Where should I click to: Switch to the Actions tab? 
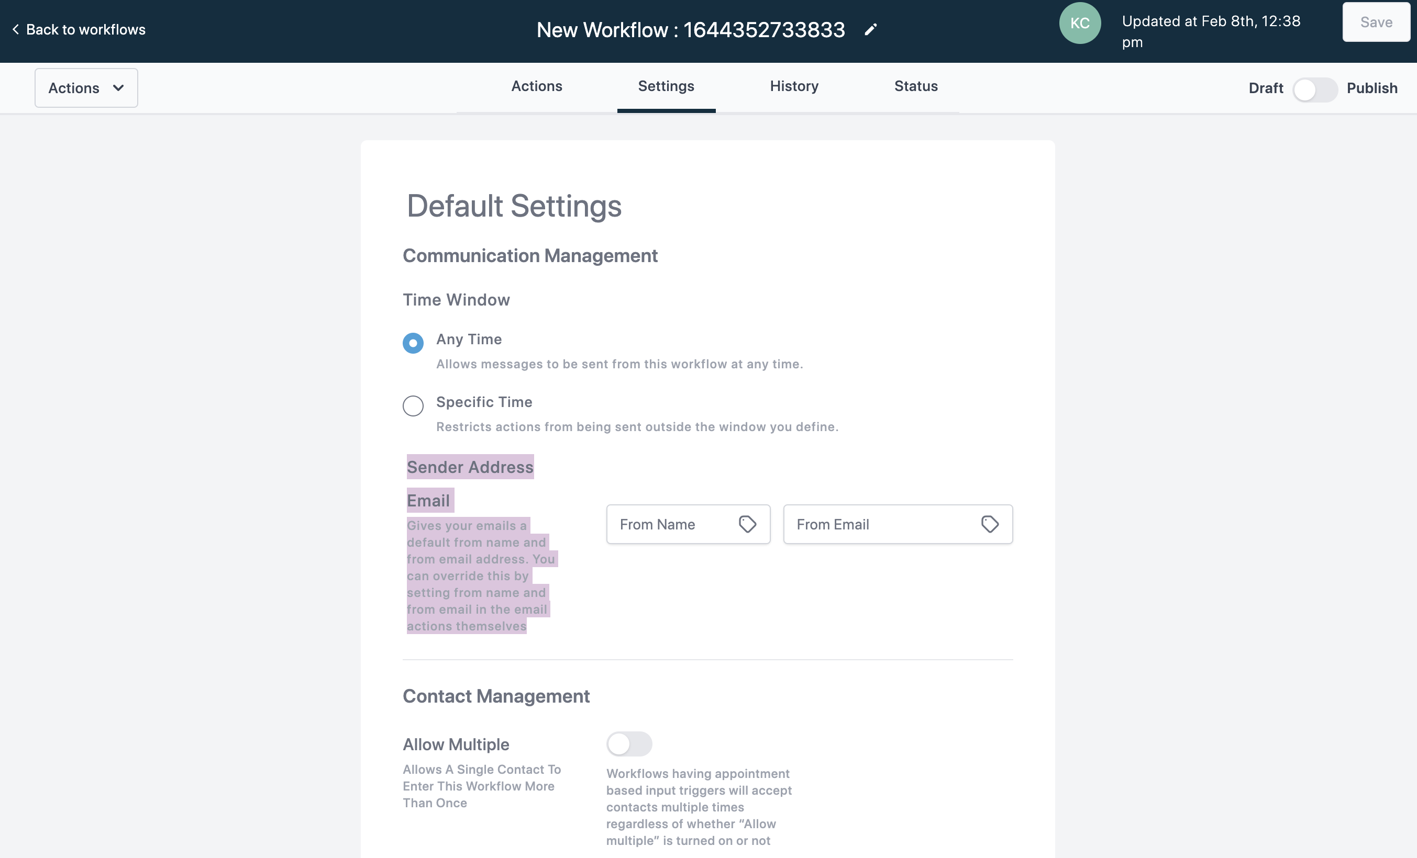(x=536, y=86)
